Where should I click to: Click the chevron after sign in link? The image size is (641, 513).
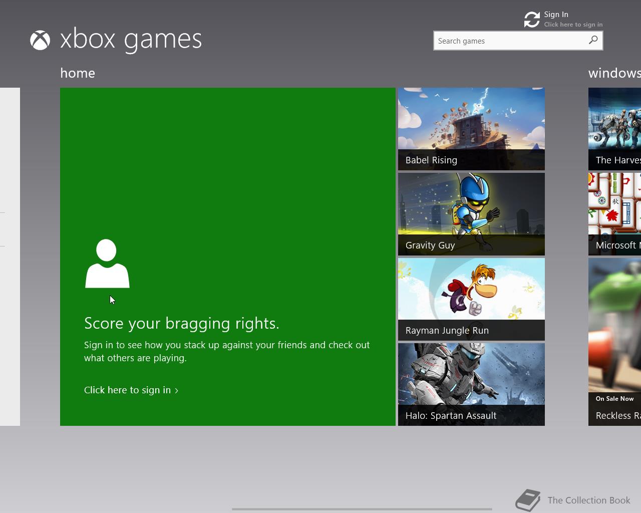176,390
